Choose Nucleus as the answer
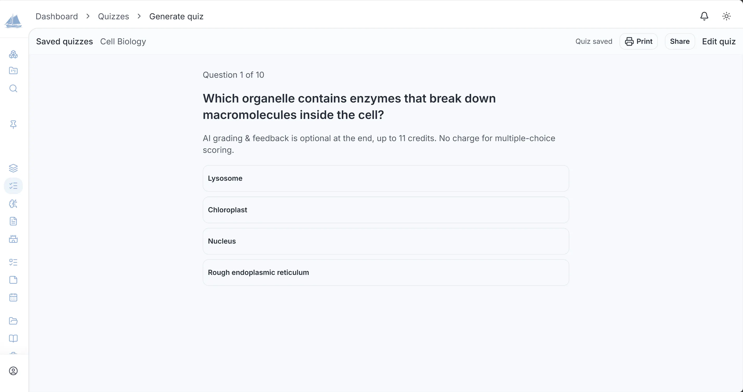Screen dimensions: 743x392 coord(386,241)
